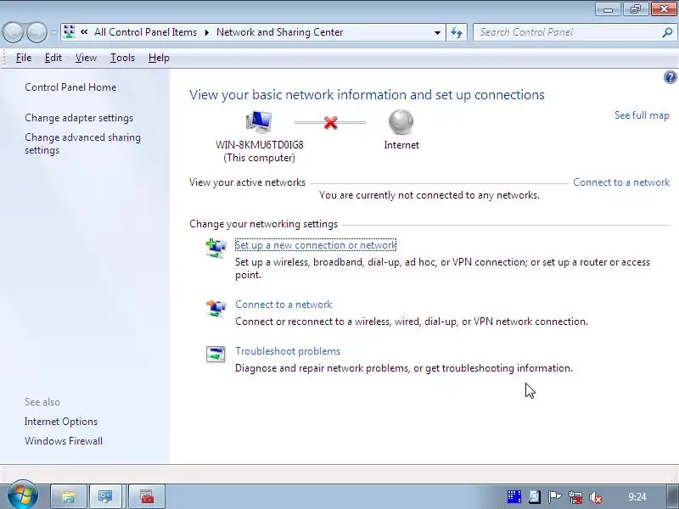
Task: Click the Show desktop button
Action: pos(673,496)
